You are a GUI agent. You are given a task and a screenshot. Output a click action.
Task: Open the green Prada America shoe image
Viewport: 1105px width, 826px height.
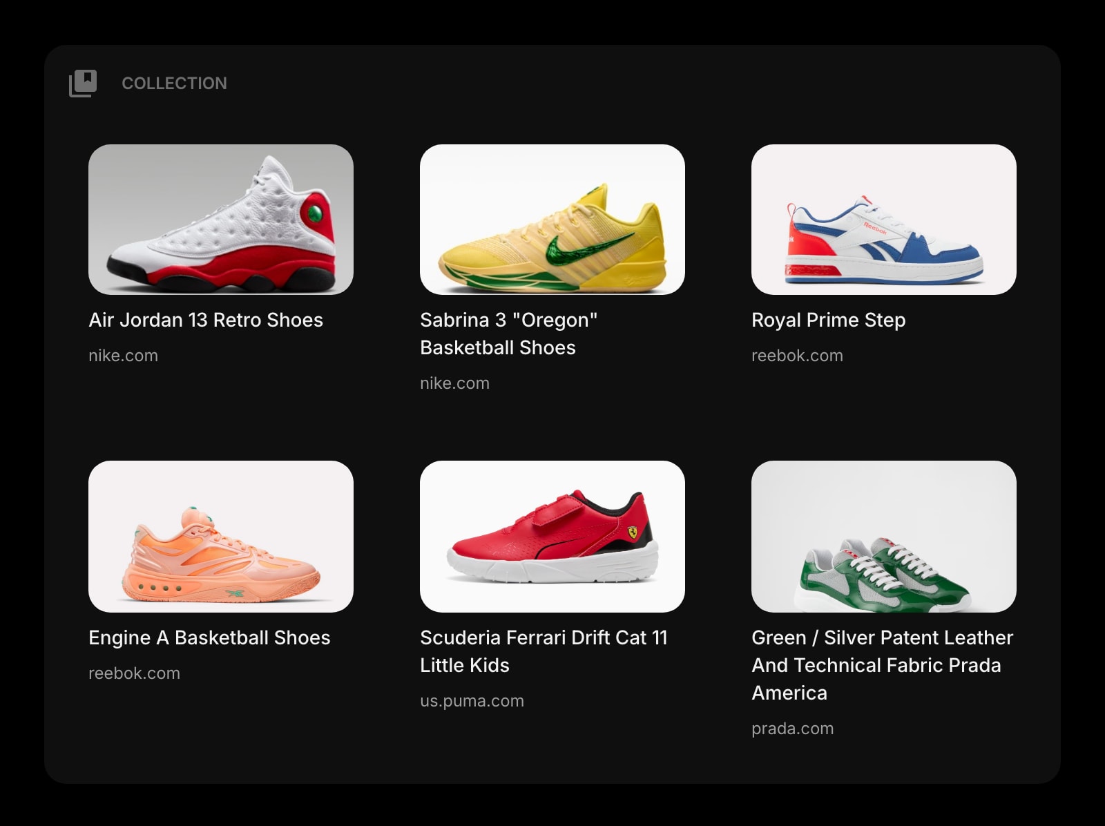click(x=883, y=536)
